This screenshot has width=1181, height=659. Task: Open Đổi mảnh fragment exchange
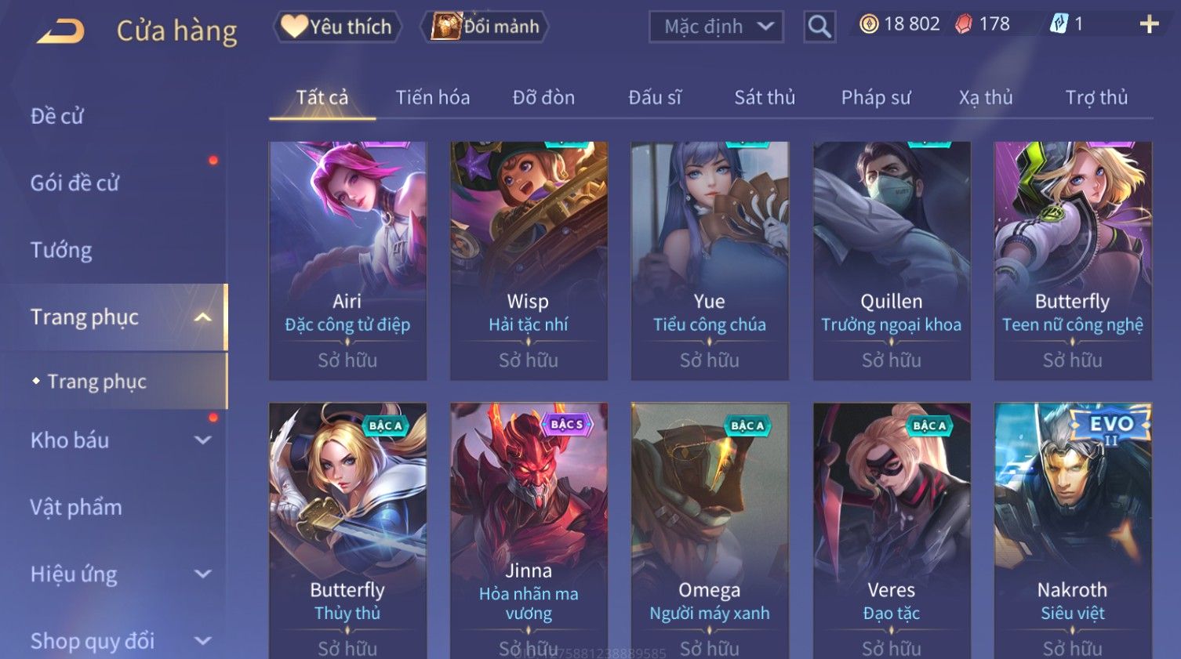tap(485, 27)
